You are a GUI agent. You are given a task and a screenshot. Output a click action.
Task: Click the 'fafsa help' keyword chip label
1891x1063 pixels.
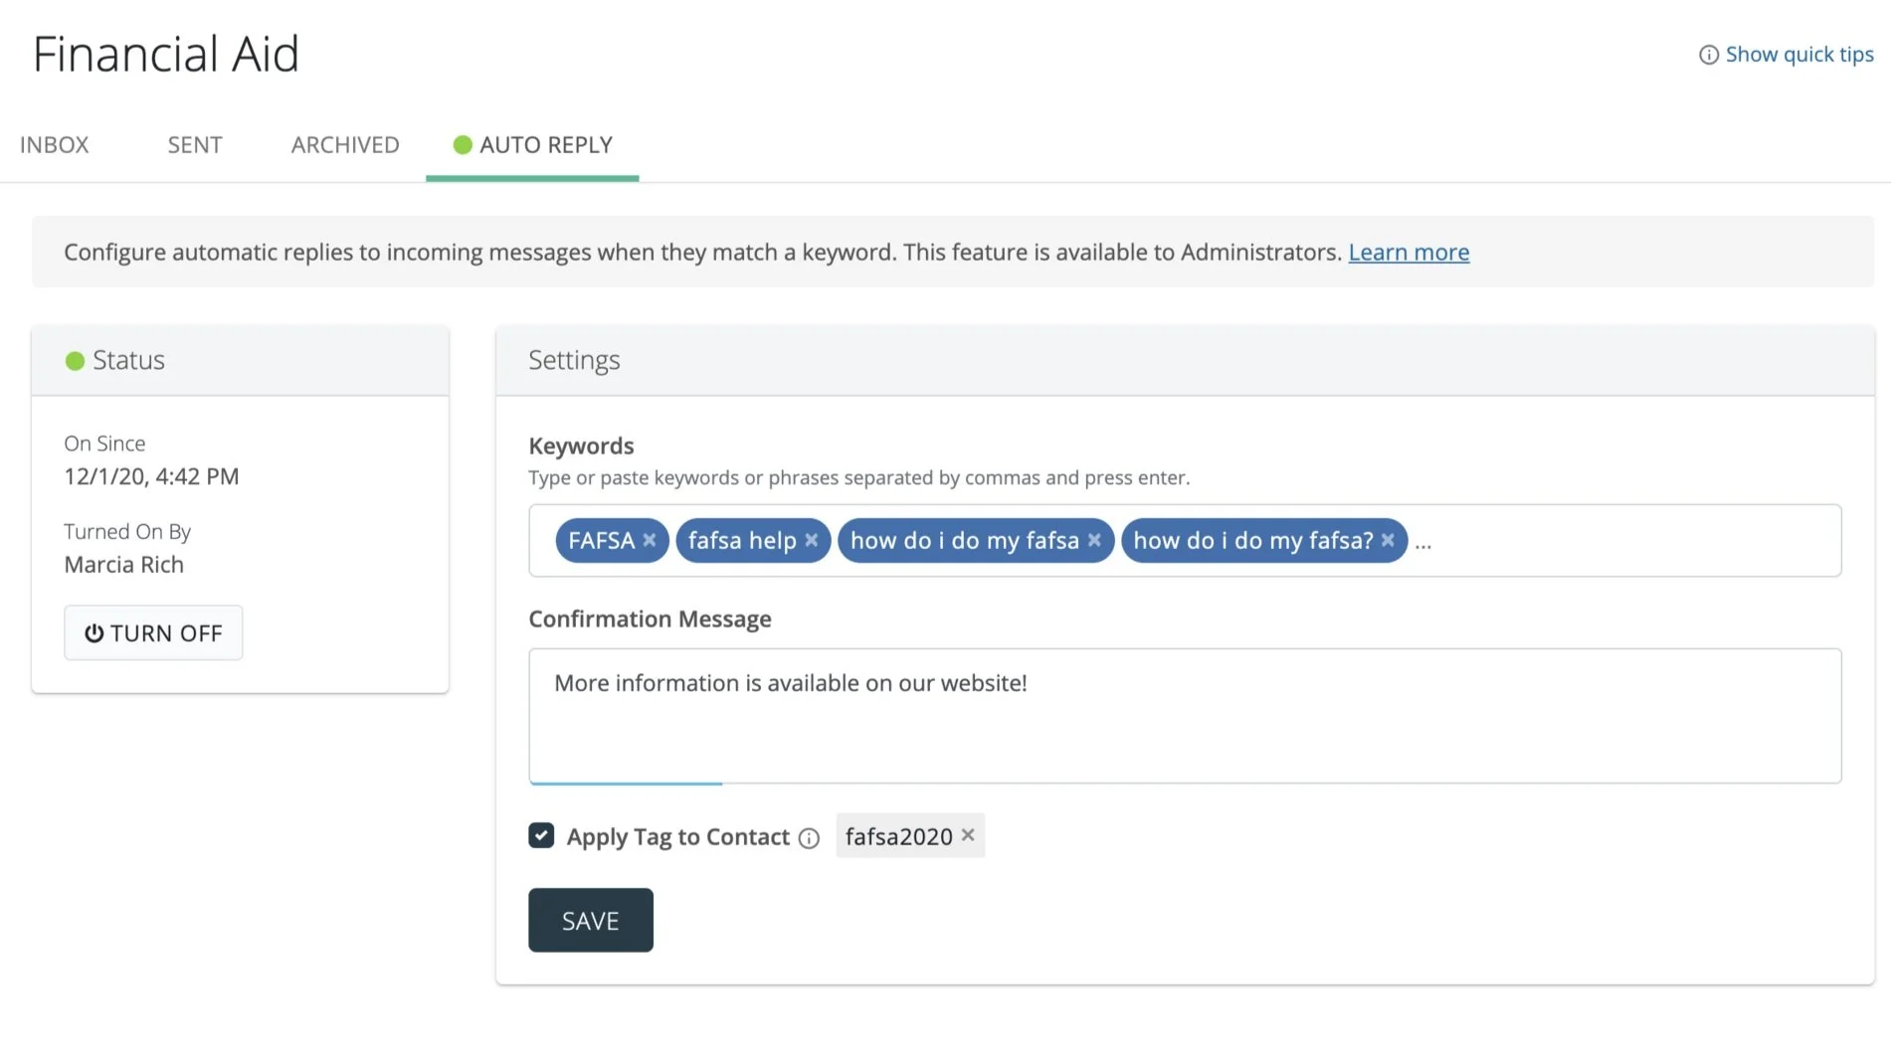[742, 540]
